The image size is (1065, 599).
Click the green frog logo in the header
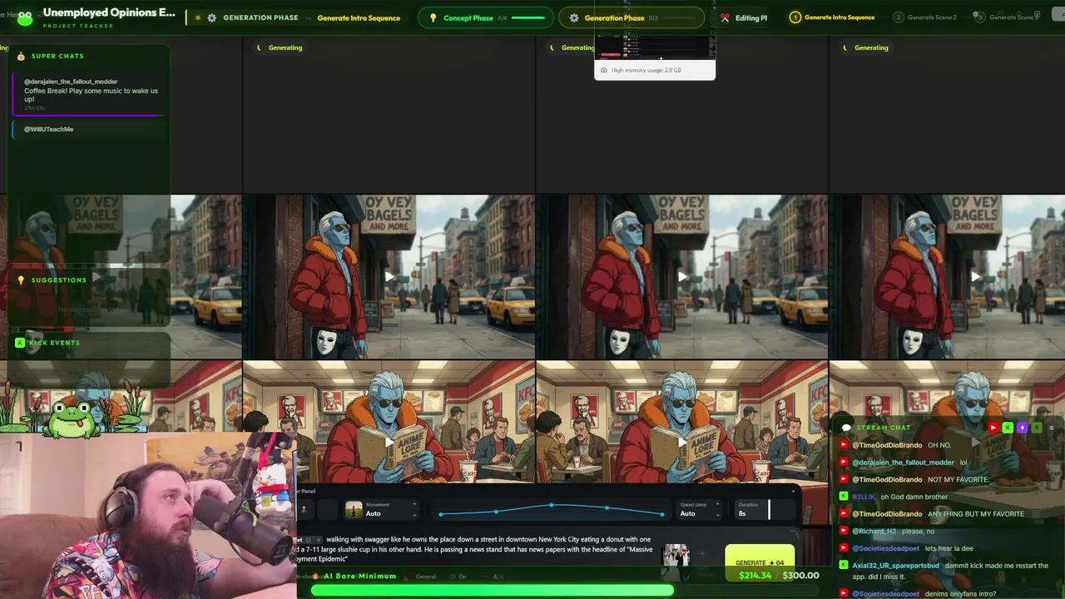pyautogui.click(x=25, y=17)
